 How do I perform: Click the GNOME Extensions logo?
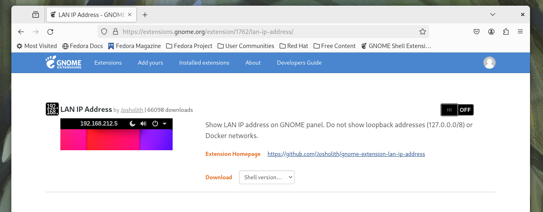[x=63, y=63]
